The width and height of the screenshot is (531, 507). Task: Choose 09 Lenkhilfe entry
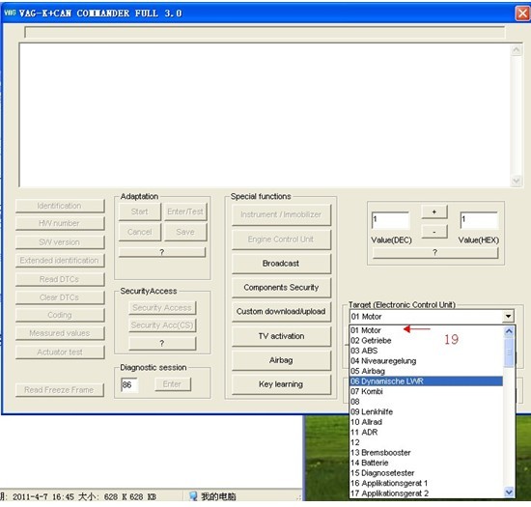427,411
